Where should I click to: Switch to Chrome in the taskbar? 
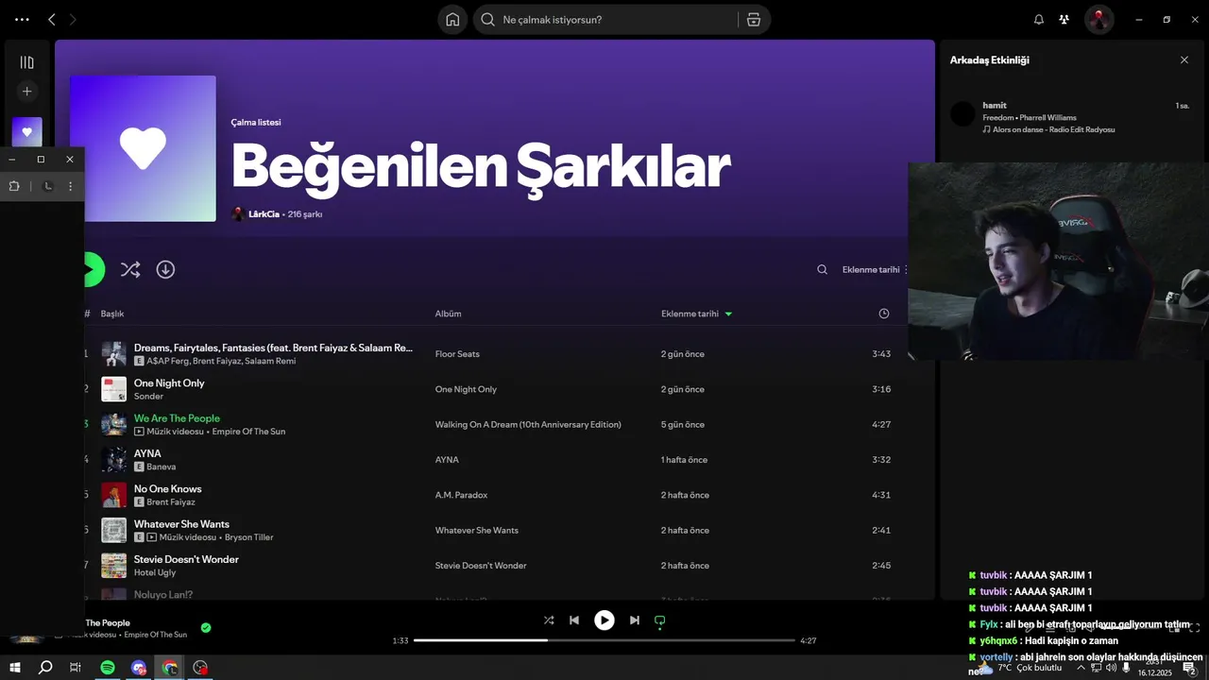click(x=170, y=668)
